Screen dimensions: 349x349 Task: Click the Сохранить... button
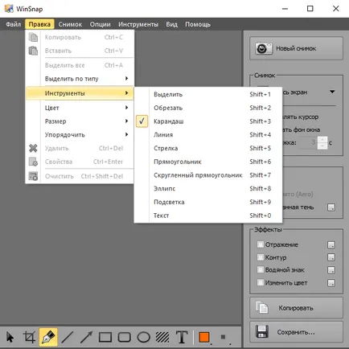296,332
